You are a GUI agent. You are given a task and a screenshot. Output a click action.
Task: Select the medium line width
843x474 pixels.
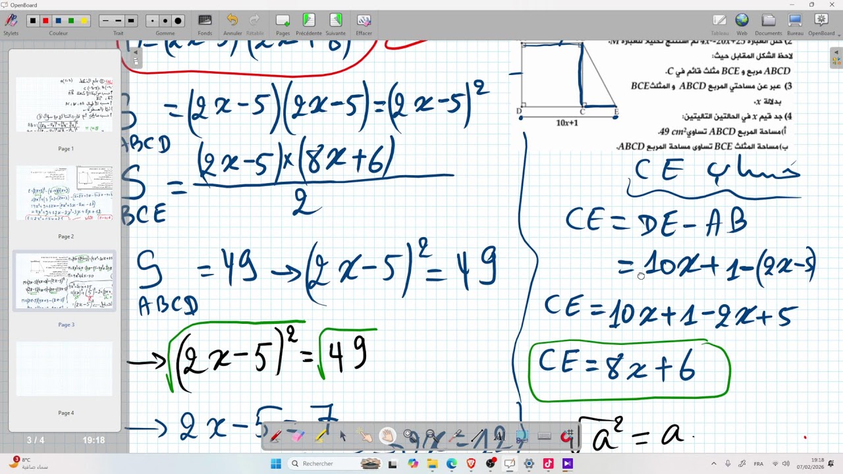[118, 20]
